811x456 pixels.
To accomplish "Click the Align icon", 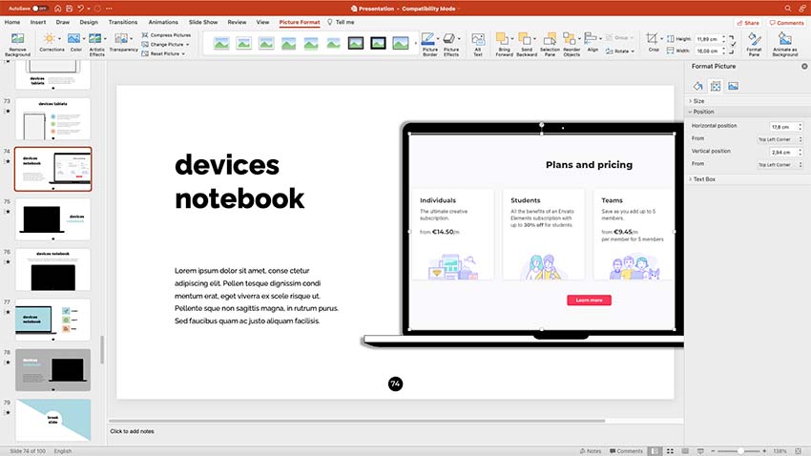I will (591, 39).
